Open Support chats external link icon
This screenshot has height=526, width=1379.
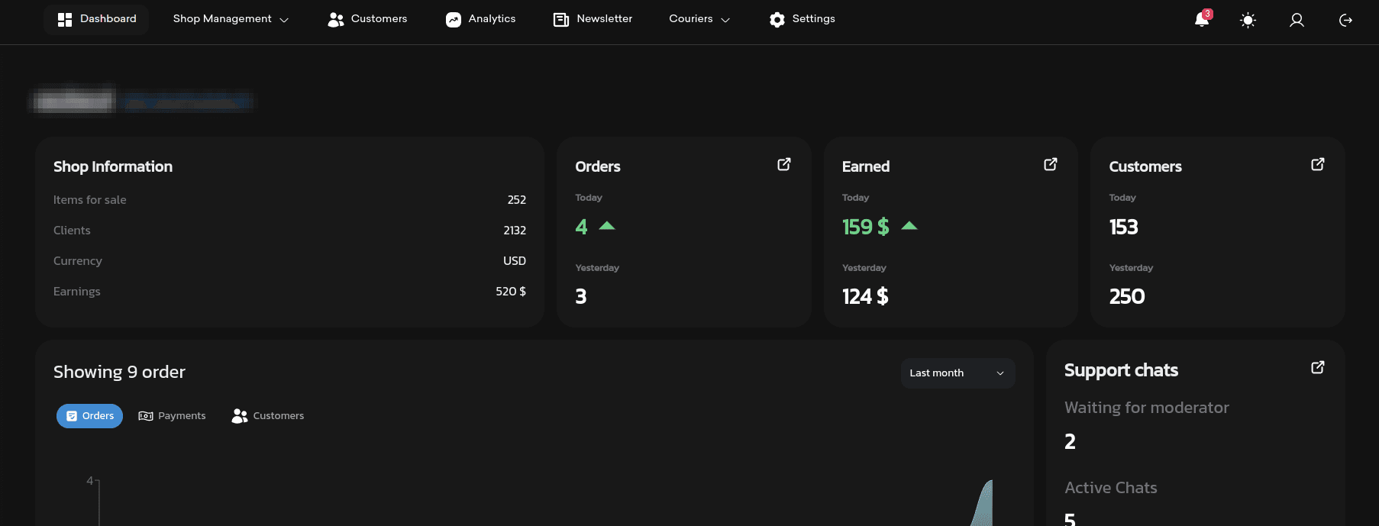[x=1318, y=367]
